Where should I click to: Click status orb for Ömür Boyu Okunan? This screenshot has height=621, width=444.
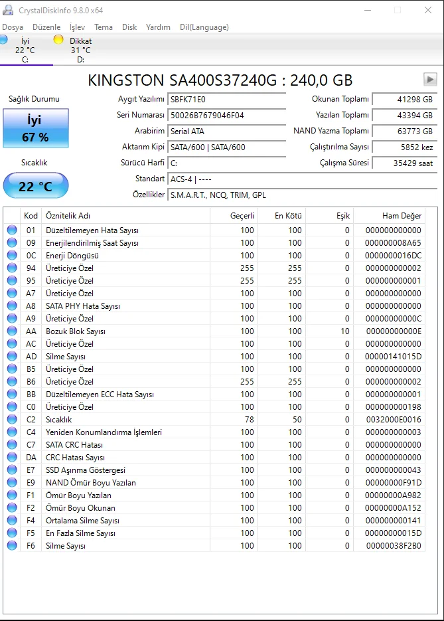pyautogui.click(x=12, y=507)
